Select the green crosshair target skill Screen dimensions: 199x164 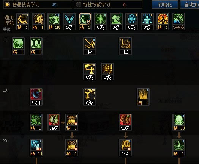pos(101,22)
